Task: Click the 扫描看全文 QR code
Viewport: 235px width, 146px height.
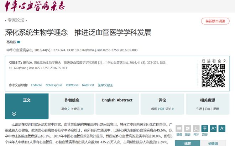Action: coord(211,75)
